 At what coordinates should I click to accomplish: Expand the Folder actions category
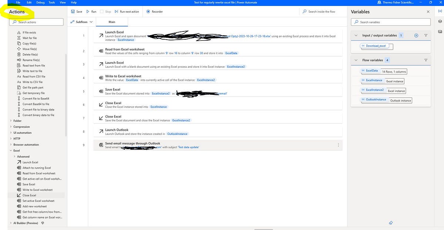point(17,121)
